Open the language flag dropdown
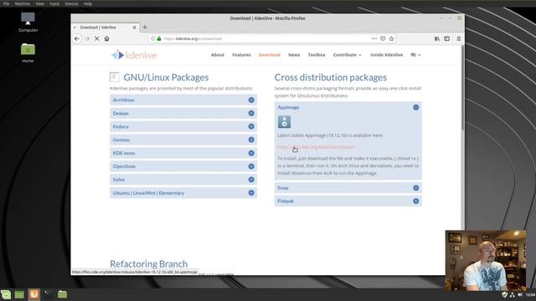The width and height of the screenshot is (536, 301). [415, 55]
